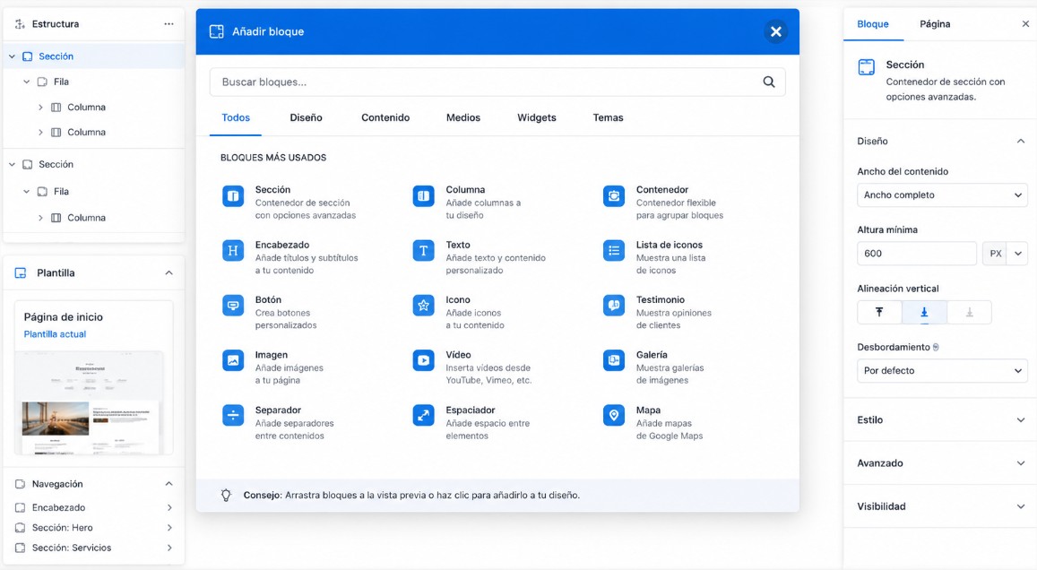Click the Desbordamiento help info icon
Viewport: 1037px width, 570px height.
click(x=935, y=347)
